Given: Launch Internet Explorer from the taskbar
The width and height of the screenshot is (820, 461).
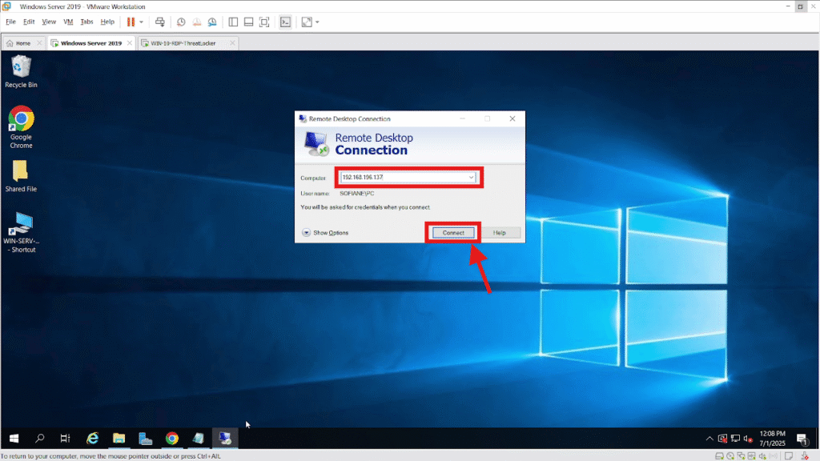Looking at the screenshot, I should click(93, 439).
